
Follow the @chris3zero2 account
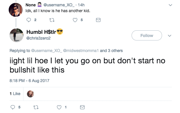[x=147, y=36]
